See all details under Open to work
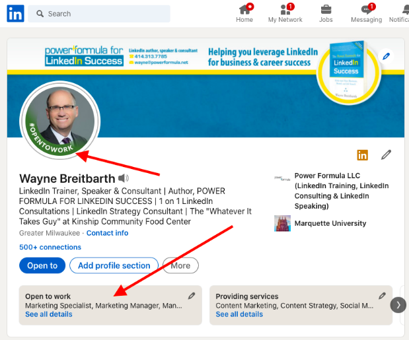This screenshot has height=340, width=409. coord(49,314)
